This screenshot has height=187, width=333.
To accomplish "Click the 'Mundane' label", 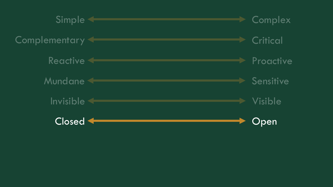I will point(64,81).
